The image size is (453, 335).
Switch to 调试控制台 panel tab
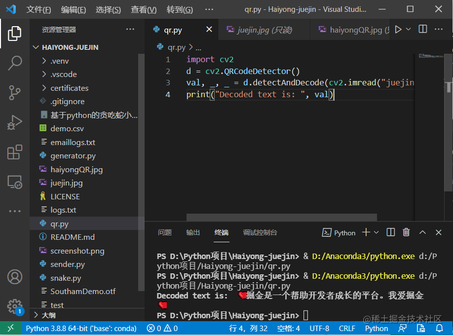[x=260, y=232]
